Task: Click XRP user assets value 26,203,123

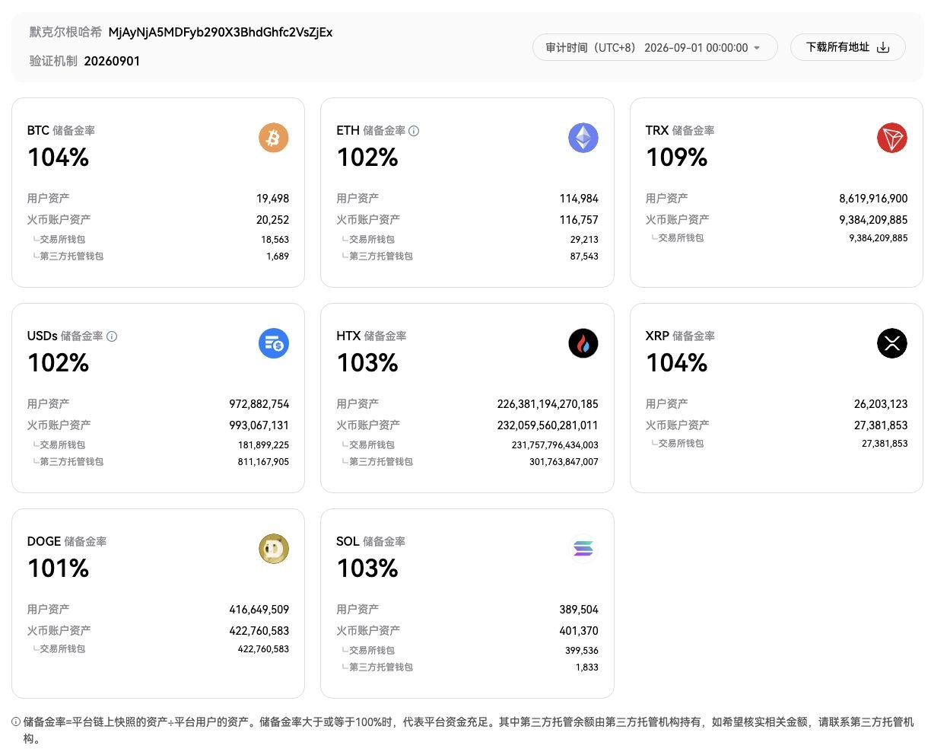Action: [x=881, y=404]
